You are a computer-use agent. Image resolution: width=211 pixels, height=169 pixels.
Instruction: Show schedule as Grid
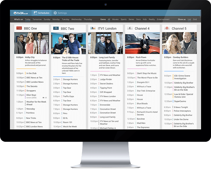coord(195,19)
